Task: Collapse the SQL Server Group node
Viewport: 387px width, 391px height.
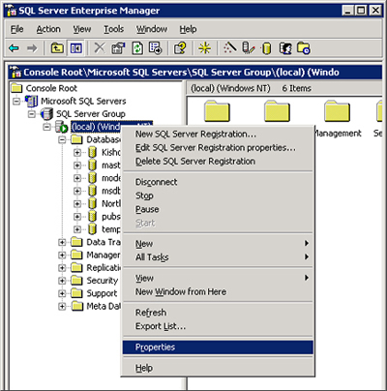Action: [32, 114]
